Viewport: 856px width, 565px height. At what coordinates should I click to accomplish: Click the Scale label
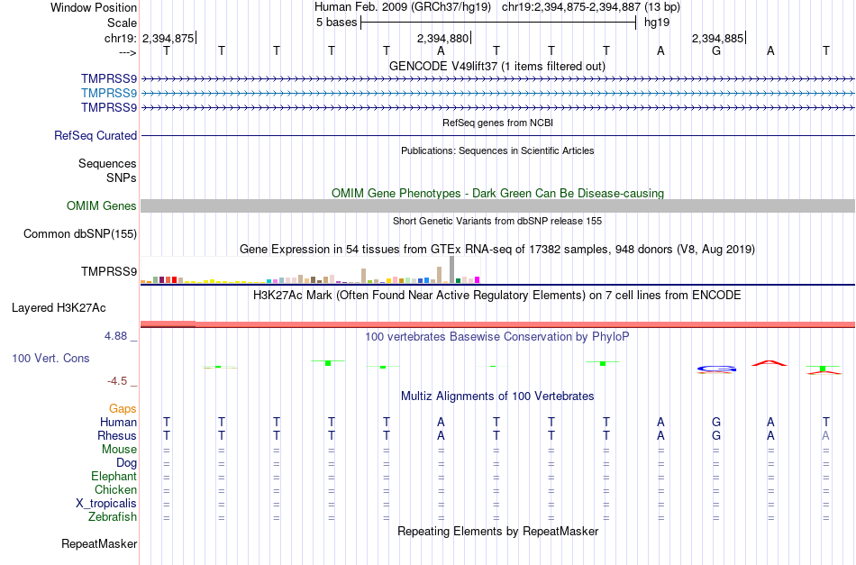[x=122, y=23]
